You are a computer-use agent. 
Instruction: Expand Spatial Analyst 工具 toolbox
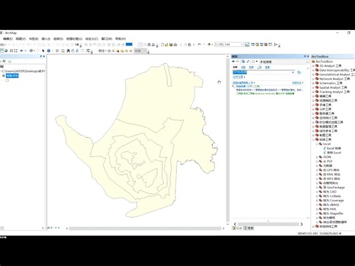[x=313, y=87]
